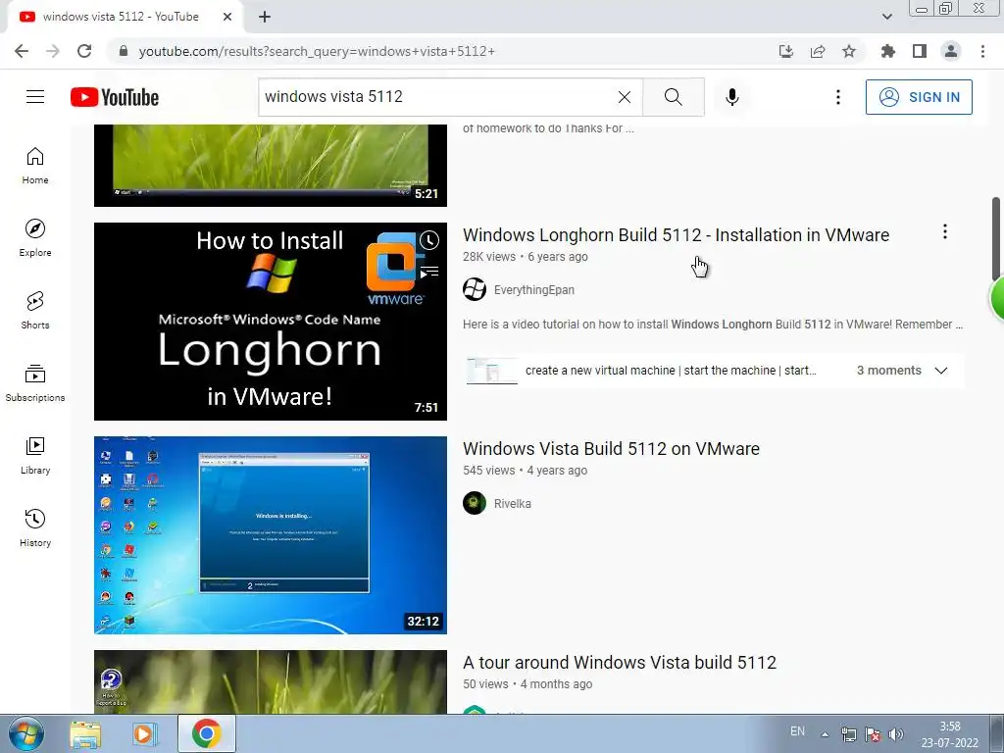Open Chrome extensions puzzle icon
This screenshot has height=753, width=1004.
pos(888,51)
